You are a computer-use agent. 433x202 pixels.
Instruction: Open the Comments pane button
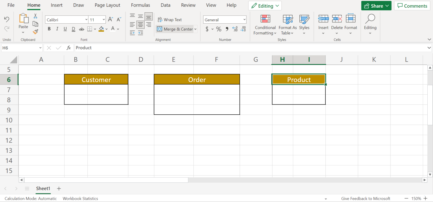pos(412,6)
